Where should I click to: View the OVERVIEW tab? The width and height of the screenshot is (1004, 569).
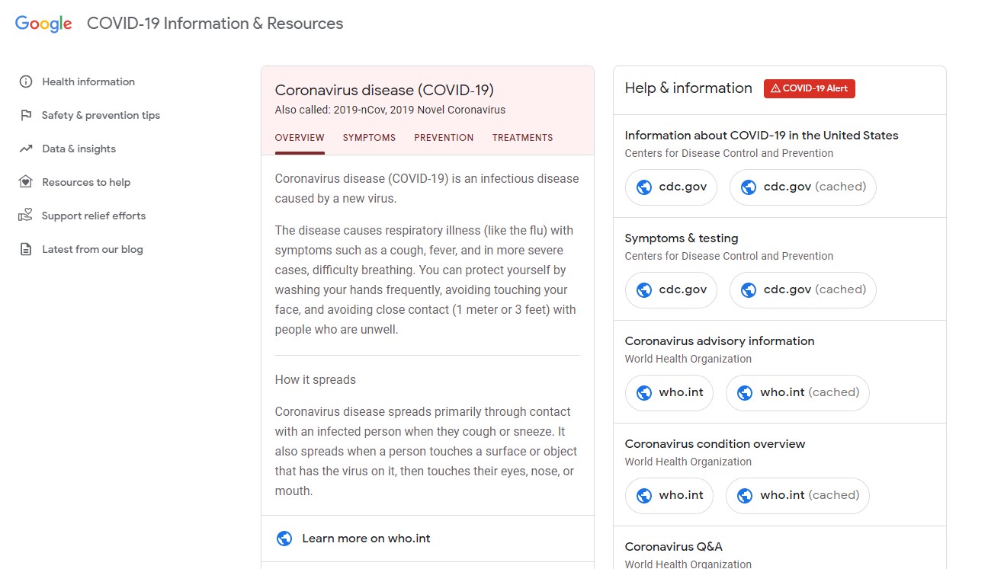click(x=300, y=138)
